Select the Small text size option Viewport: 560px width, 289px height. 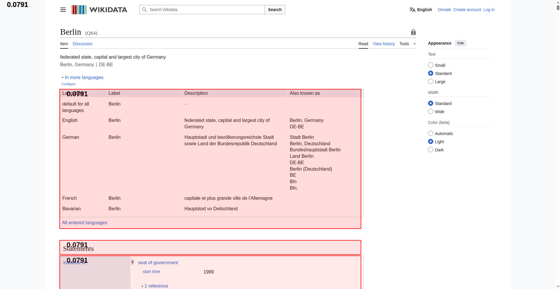click(x=431, y=65)
